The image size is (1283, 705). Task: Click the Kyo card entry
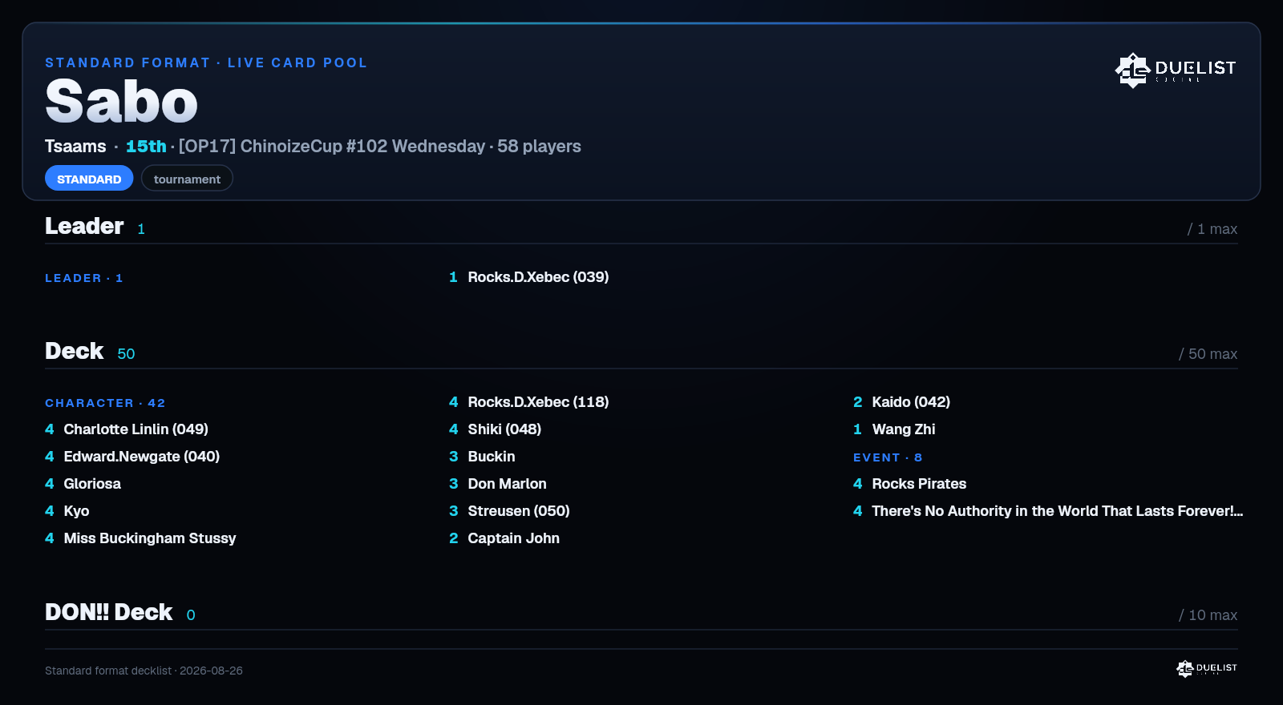(67, 511)
